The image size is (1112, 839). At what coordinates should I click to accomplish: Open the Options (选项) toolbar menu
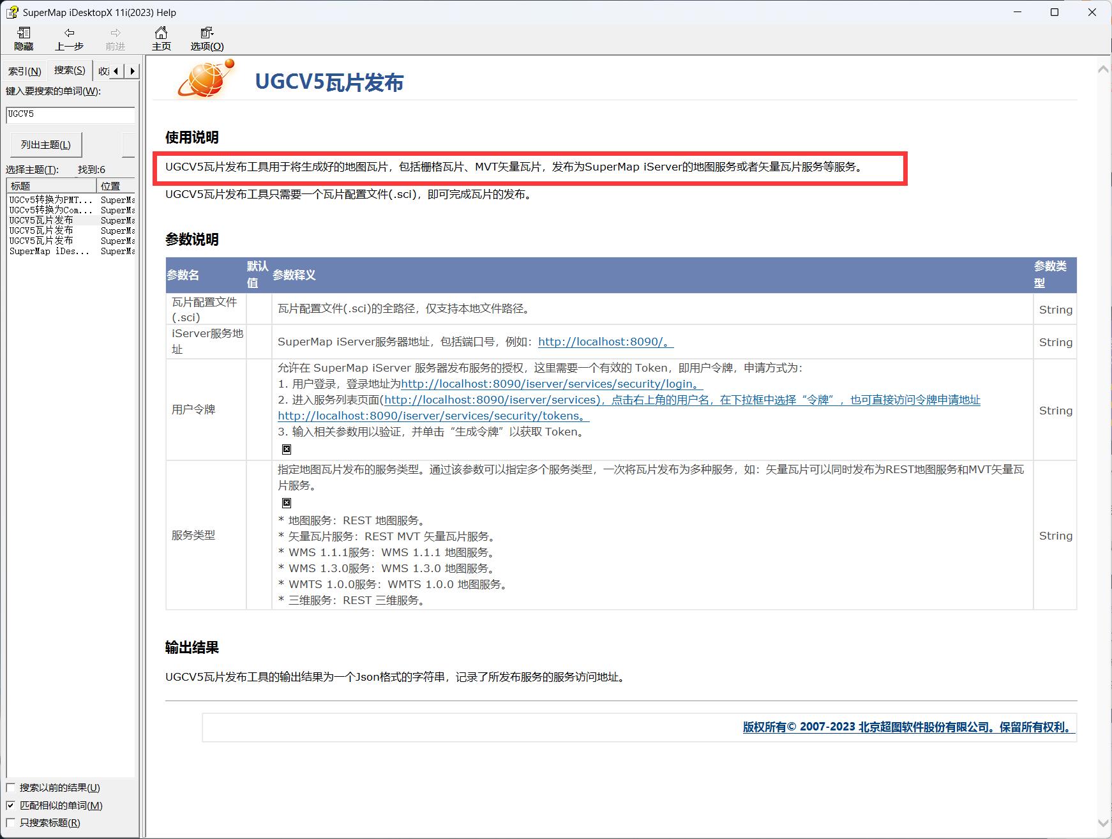point(207,39)
